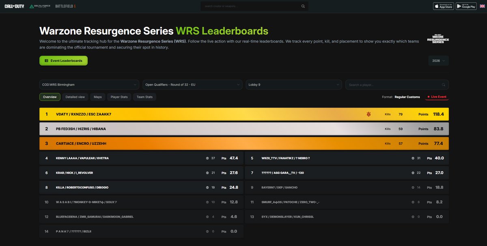Select third place row CARTIACE / ENCRO
Image resolution: width=487 pixels, height=246 pixels.
(244, 143)
